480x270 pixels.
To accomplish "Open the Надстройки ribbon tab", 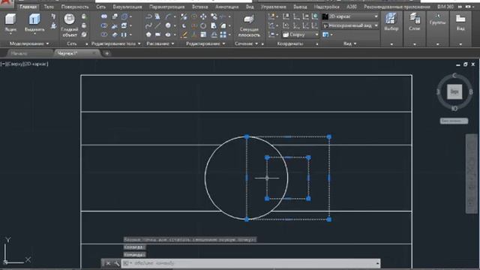I will [x=327, y=7].
